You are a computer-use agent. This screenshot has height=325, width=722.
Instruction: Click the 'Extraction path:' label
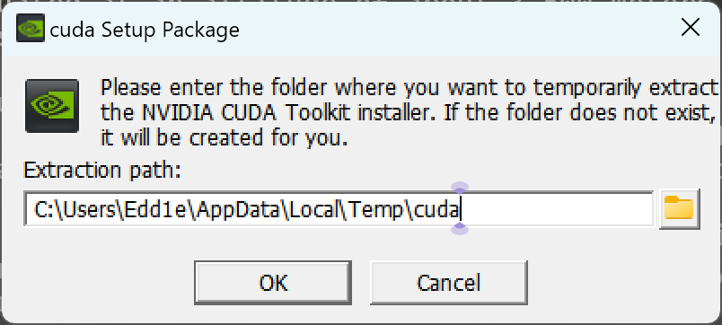102,171
